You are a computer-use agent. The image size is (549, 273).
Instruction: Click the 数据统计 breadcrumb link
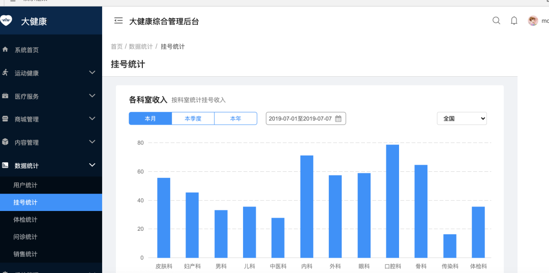pyautogui.click(x=141, y=47)
